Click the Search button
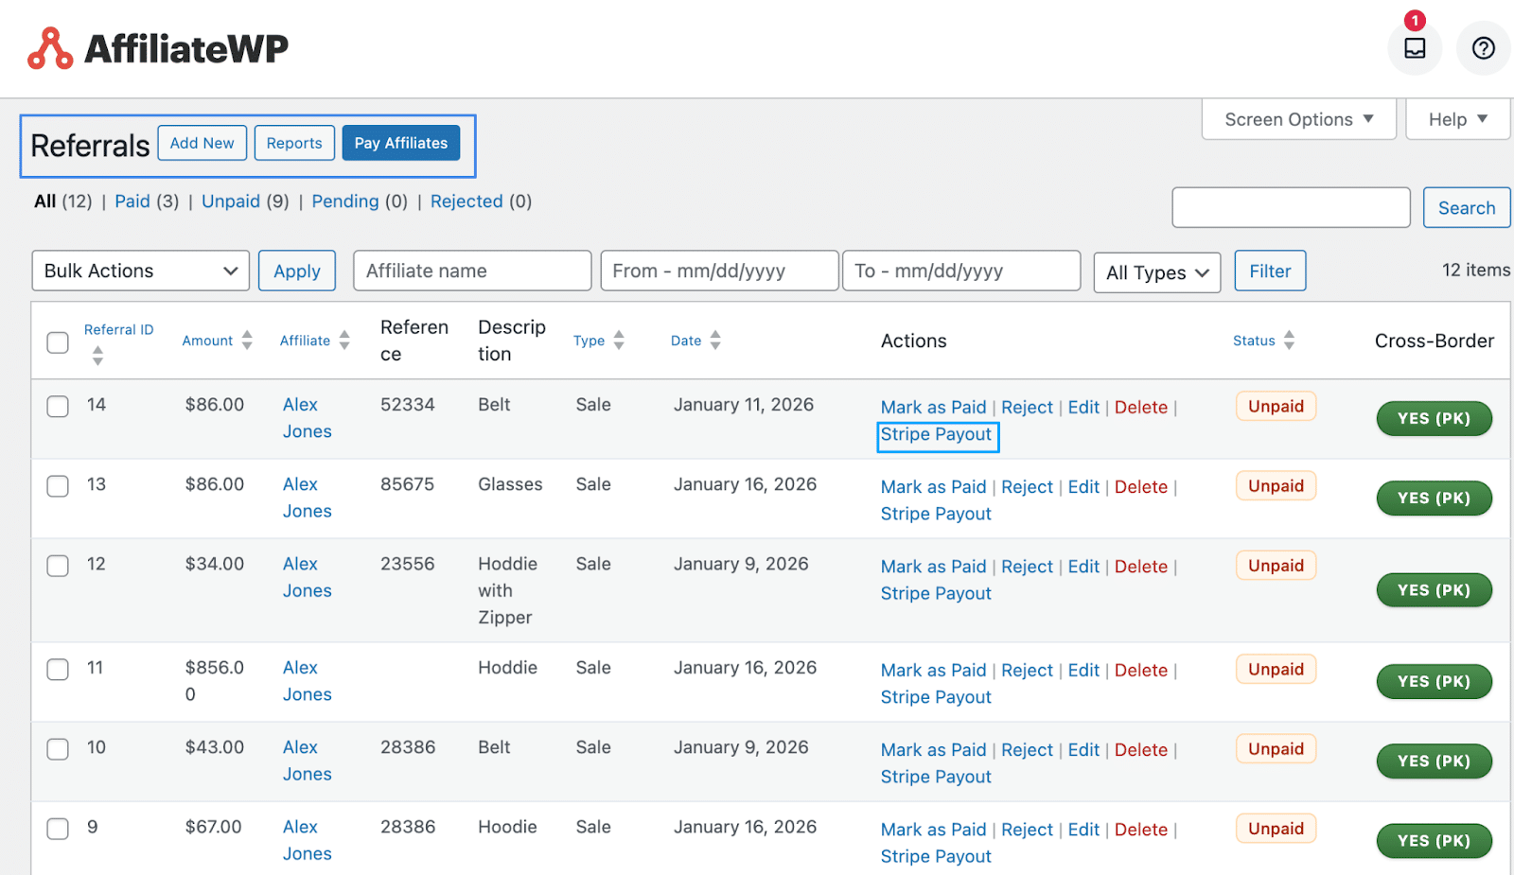 click(1467, 208)
